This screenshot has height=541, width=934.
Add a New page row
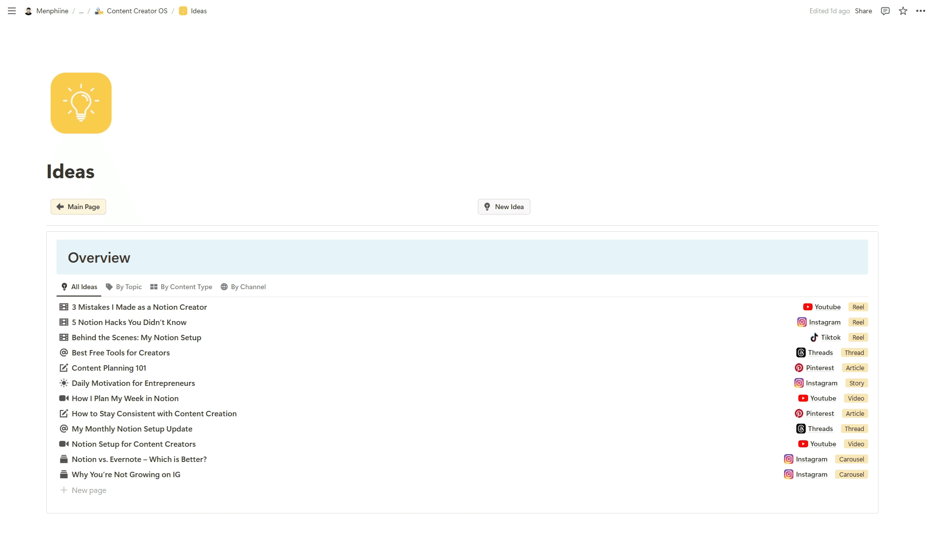(83, 490)
